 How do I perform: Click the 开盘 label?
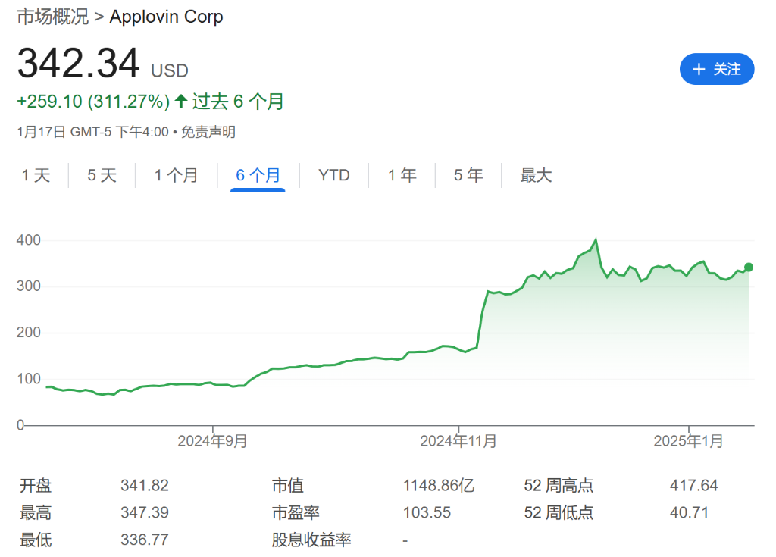click(x=36, y=485)
